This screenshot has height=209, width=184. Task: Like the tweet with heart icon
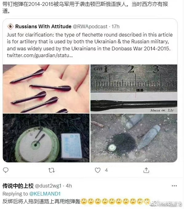point(98,170)
